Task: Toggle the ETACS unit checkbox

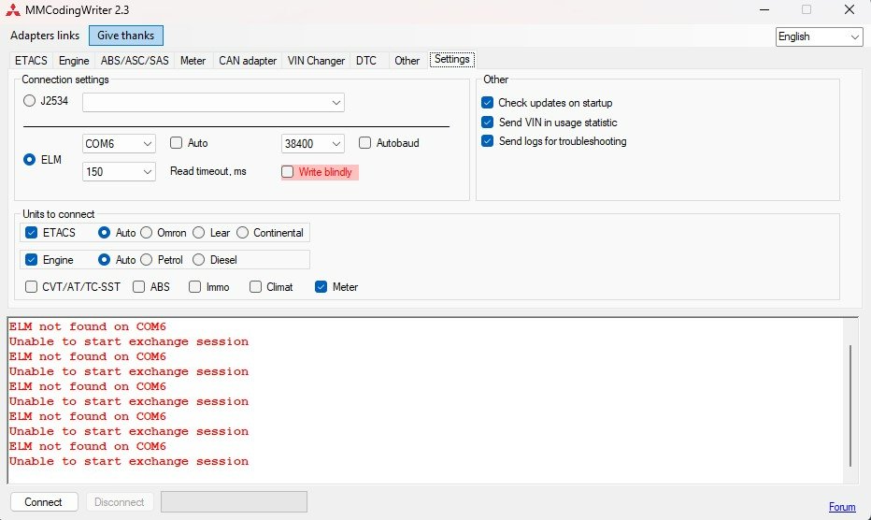Action: (31, 233)
